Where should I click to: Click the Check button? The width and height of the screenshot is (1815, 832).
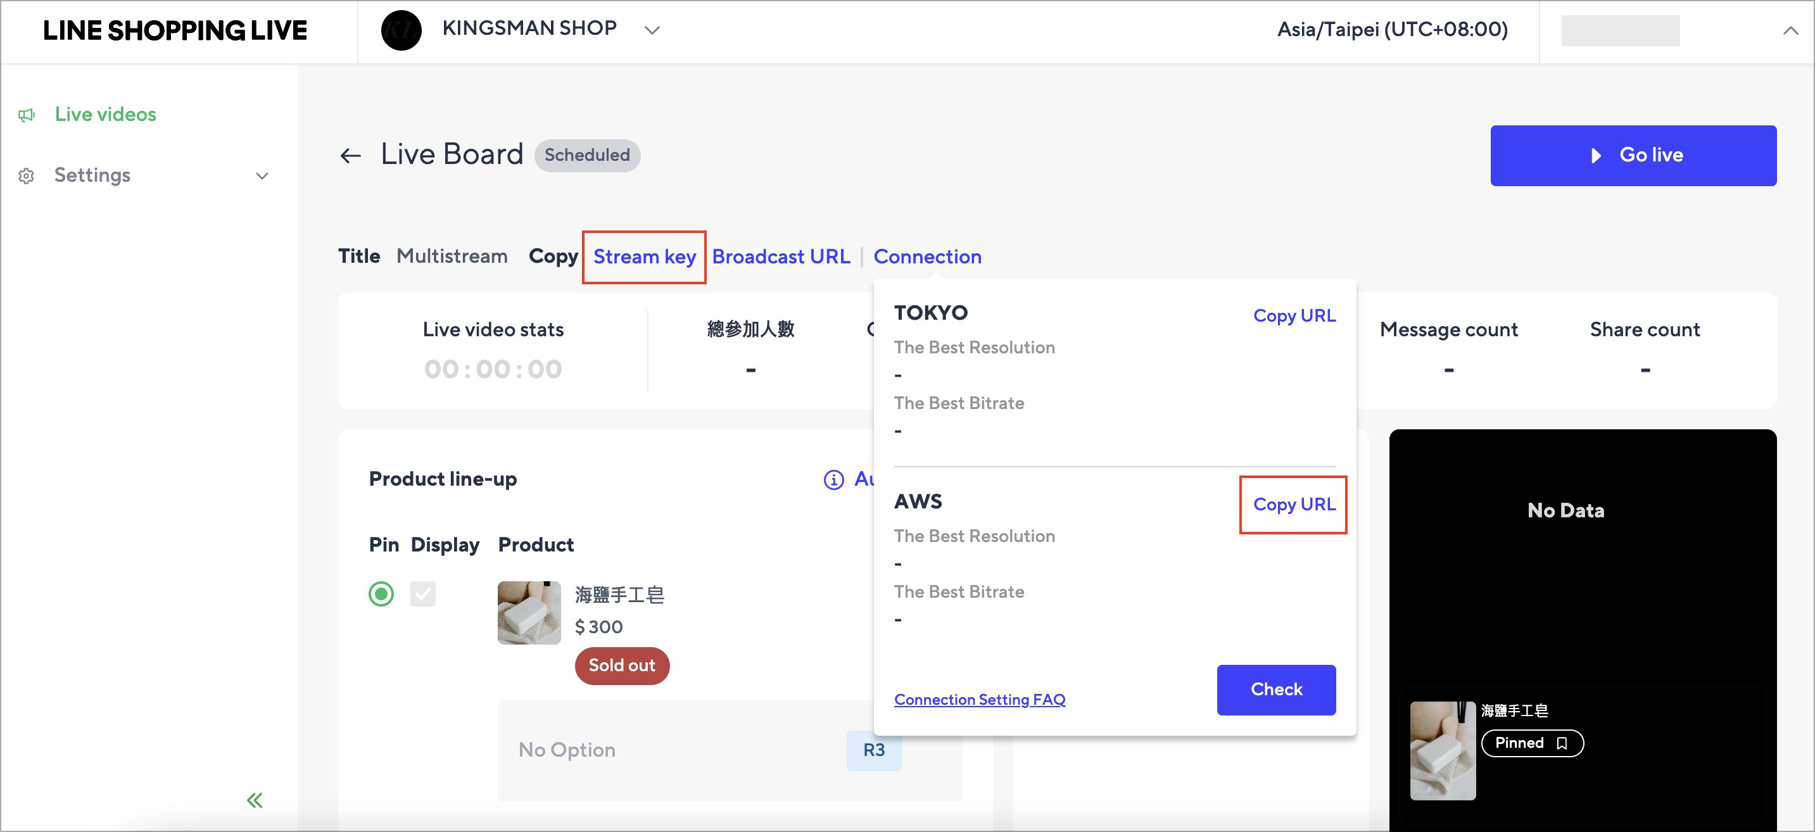coord(1276,690)
